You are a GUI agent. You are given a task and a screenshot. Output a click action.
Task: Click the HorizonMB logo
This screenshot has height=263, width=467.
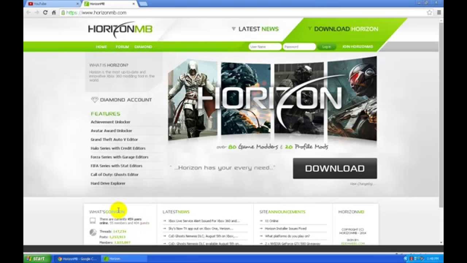click(x=120, y=30)
